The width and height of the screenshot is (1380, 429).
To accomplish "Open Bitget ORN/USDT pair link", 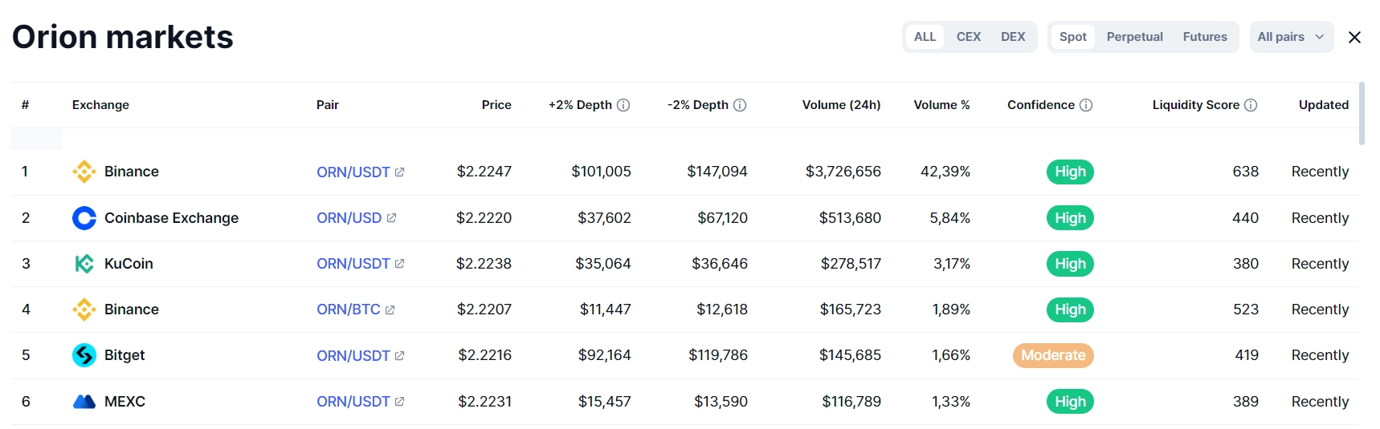I will coord(353,355).
